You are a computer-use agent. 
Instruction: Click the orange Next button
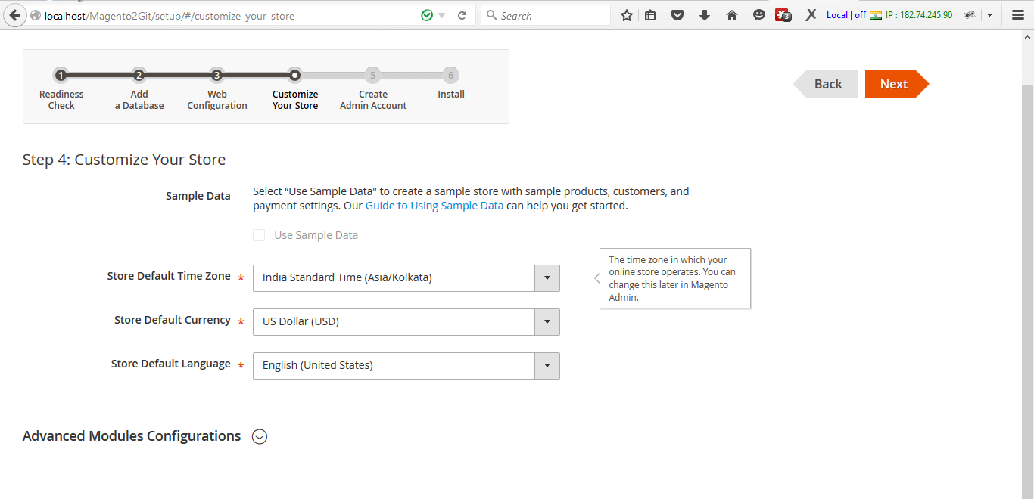[893, 84]
